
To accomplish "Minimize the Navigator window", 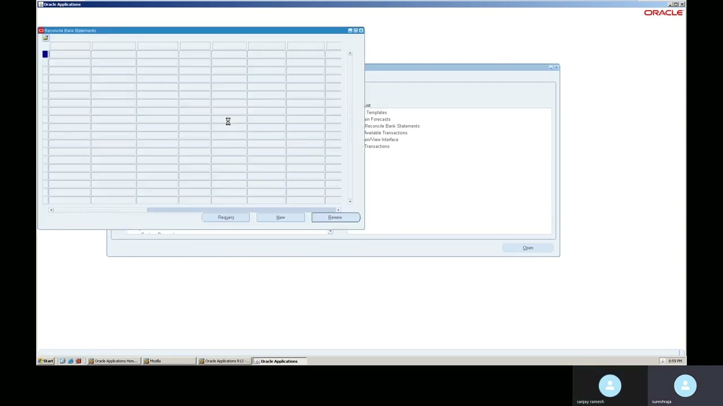I will (x=550, y=67).
